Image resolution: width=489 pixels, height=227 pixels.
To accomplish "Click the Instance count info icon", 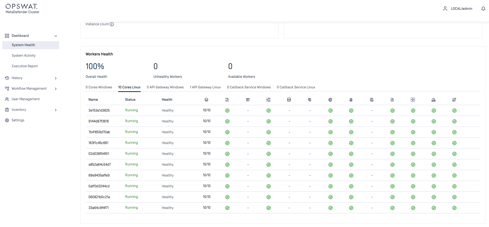I will click(x=112, y=24).
